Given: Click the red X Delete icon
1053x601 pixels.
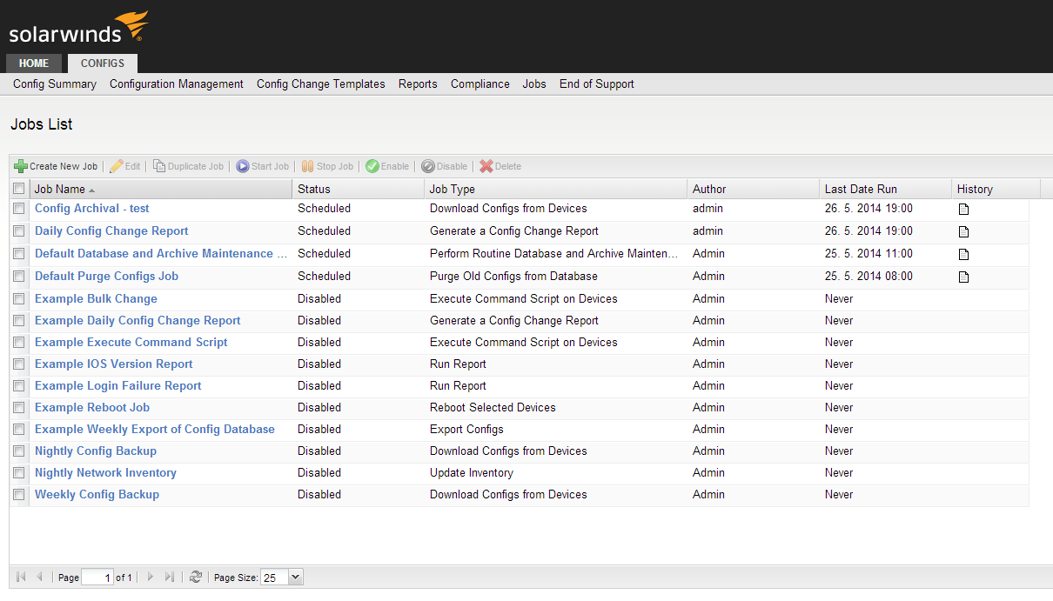Looking at the screenshot, I should [x=486, y=166].
